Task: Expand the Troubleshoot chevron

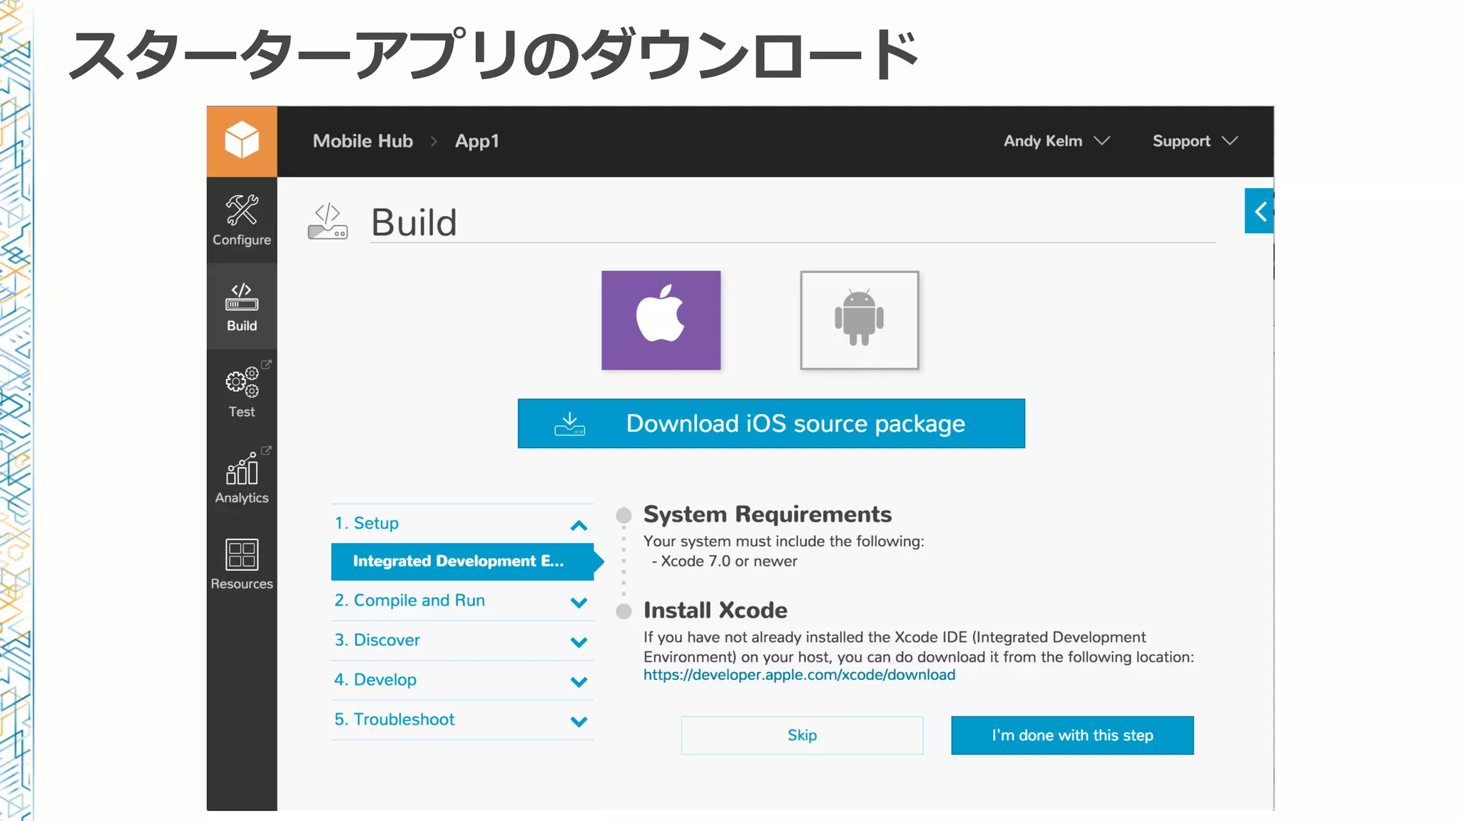Action: coord(579,721)
